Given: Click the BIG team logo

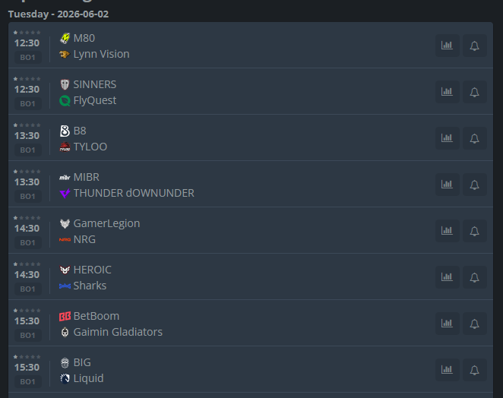Looking at the screenshot, I should coord(65,363).
